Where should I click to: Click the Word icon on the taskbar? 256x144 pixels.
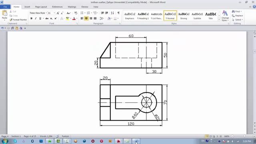[136, 141]
